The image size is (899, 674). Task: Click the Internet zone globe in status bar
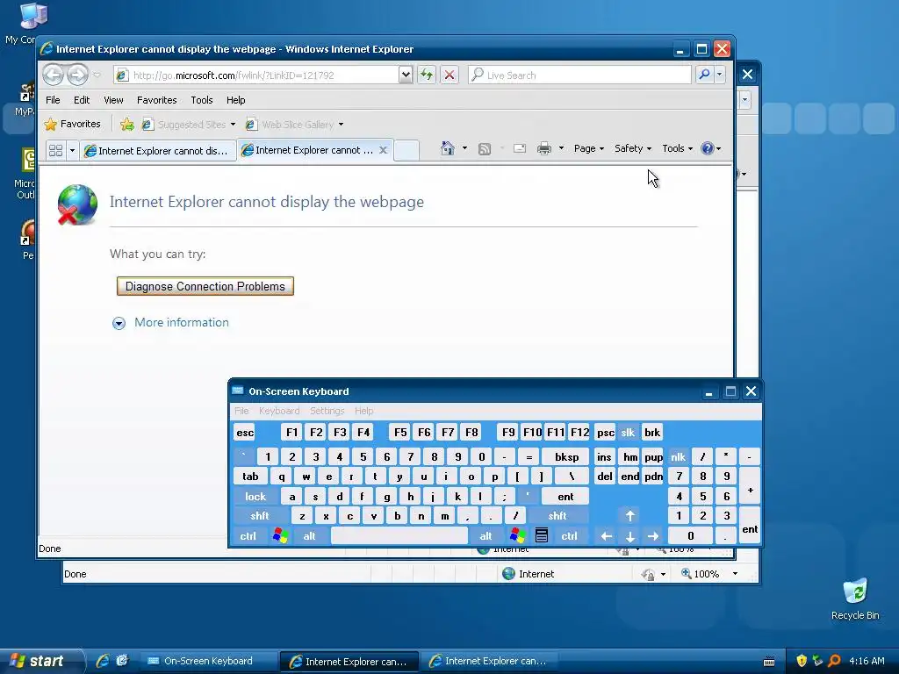[x=508, y=574]
